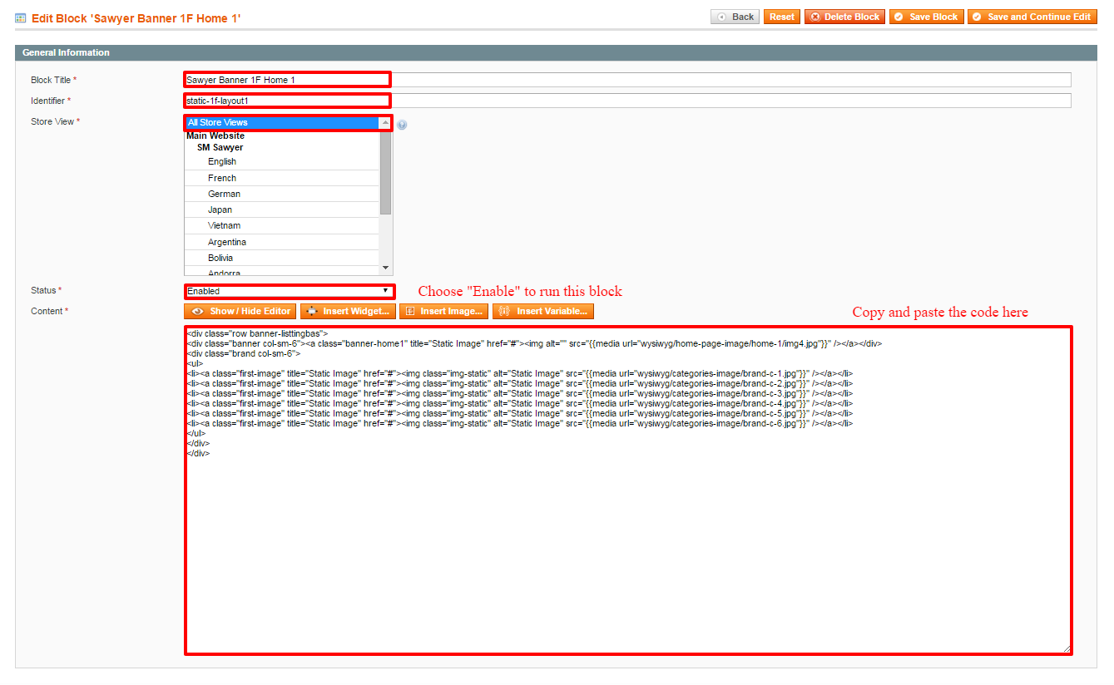Click the brand-c-6.jpg code line

tap(520, 423)
